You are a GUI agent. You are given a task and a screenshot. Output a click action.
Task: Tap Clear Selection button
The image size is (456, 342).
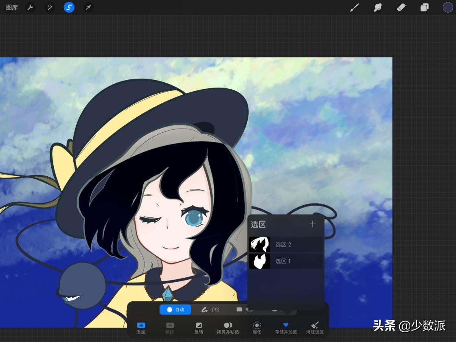314,328
